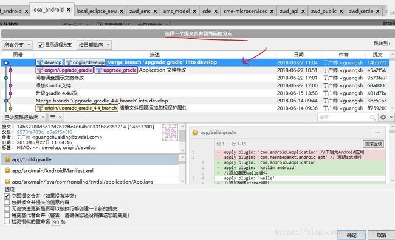The height and width of the screenshot is (240, 395).
Task: Close the zwd_ams tab
Action: coord(155,12)
